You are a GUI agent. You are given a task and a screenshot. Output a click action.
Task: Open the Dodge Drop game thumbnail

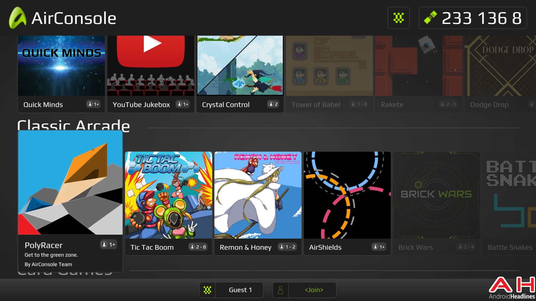pyautogui.click(x=500, y=66)
